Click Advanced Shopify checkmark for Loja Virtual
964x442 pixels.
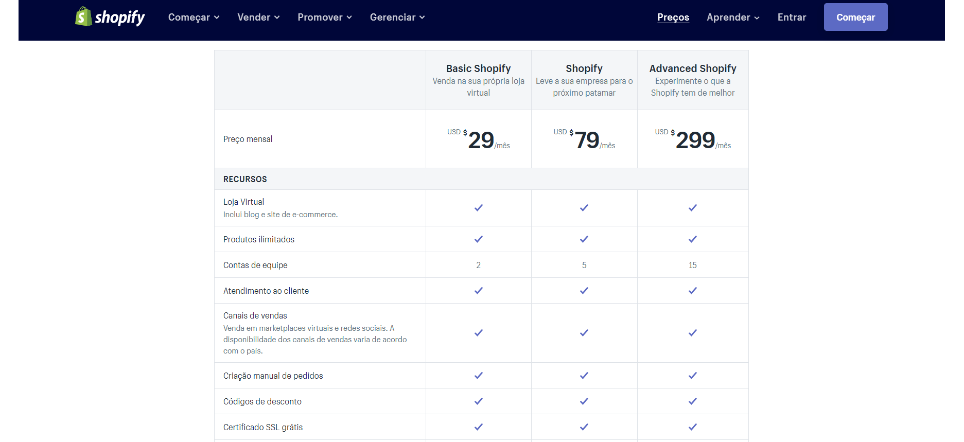pyautogui.click(x=692, y=208)
